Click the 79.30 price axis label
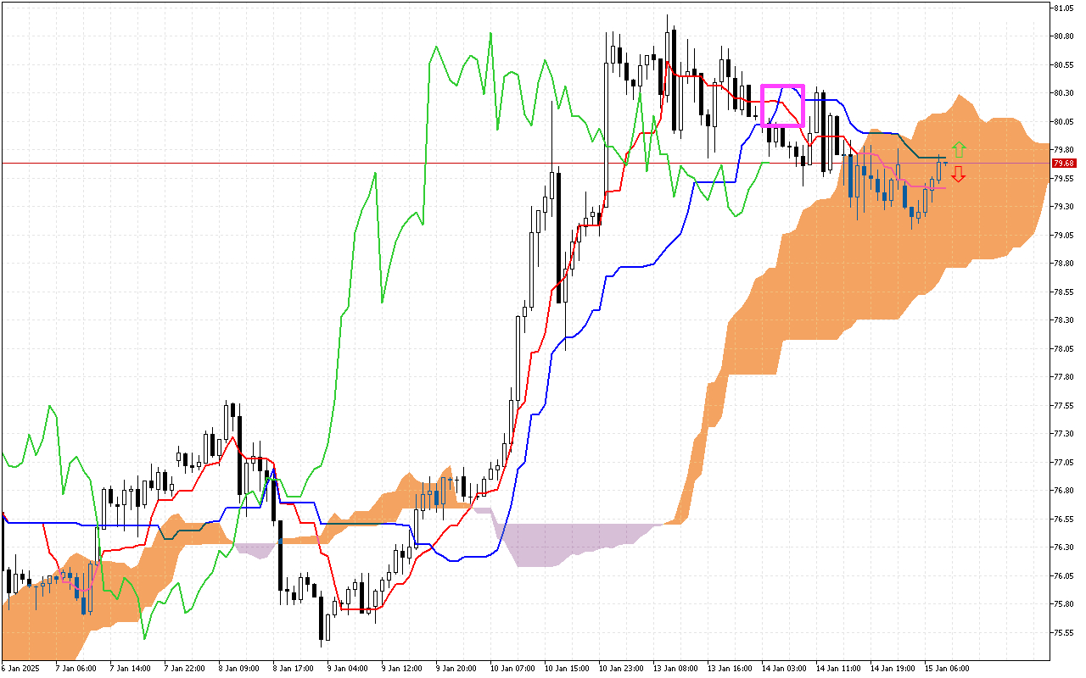1086x678 pixels. [x=1064, y=207]
